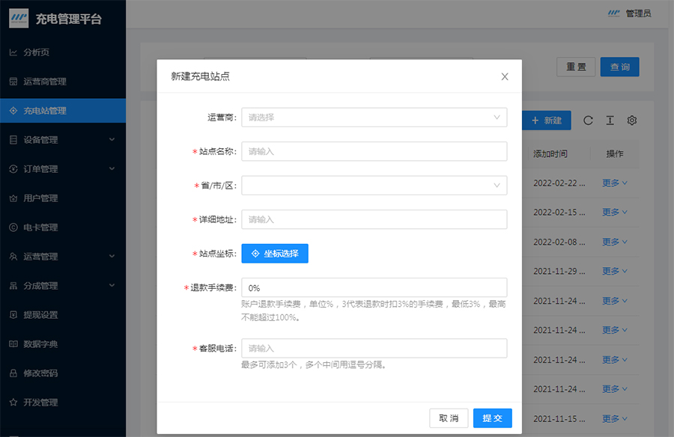Viewport: 674px width, 437px height.
Task: Submit the form with 提交
Action: pyautogui.click(x=492, y=418)
